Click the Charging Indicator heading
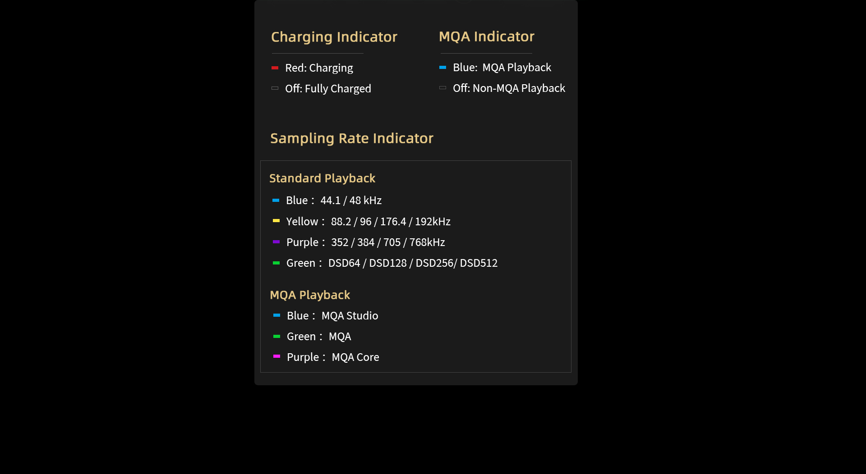Viewport: 866px width, 474px height. [334, 37]
